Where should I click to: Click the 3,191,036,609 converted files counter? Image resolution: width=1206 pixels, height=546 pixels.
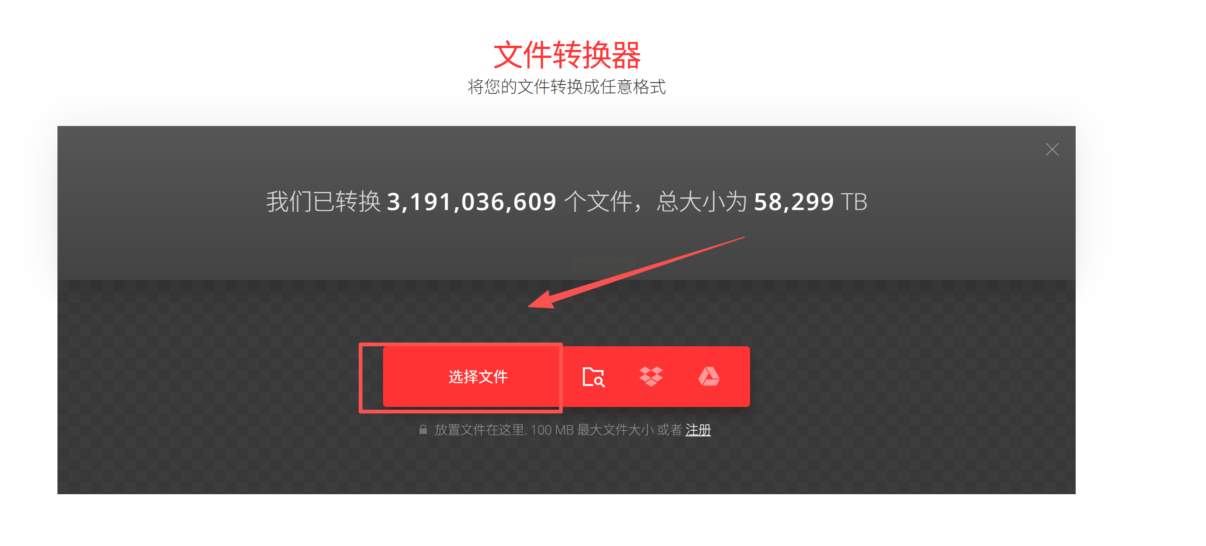tap(471, 202)
